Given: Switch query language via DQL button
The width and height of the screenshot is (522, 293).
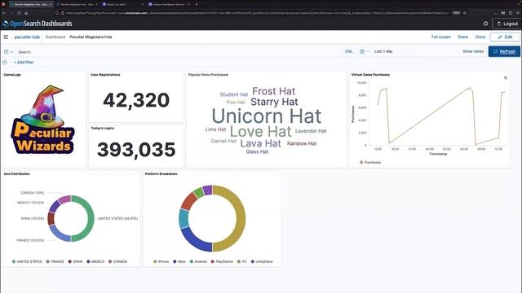Looking at the screenshot, I should click(x=348, y=51).
